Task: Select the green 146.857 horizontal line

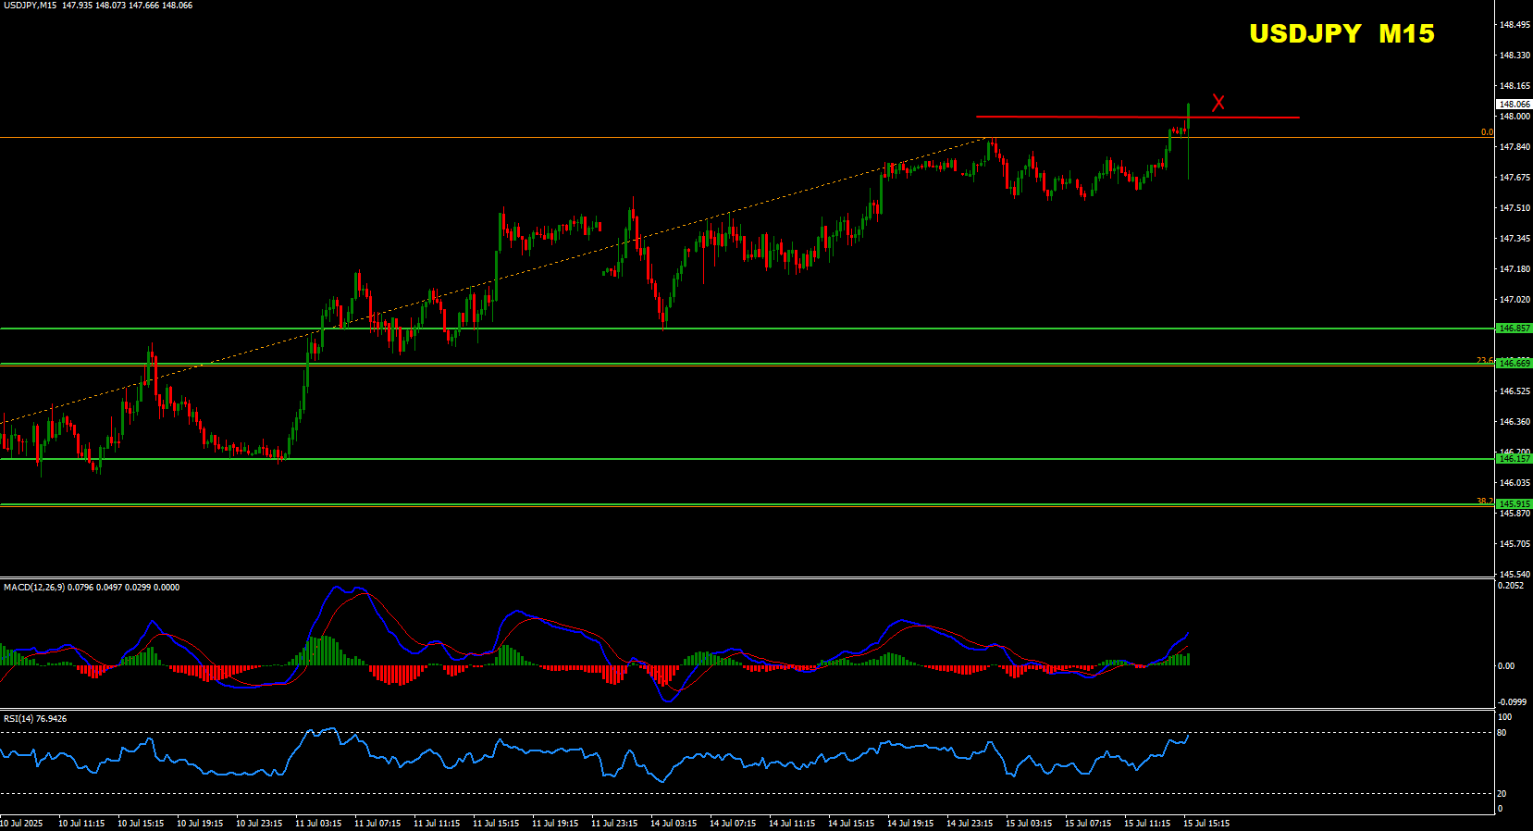Action: 740,329
